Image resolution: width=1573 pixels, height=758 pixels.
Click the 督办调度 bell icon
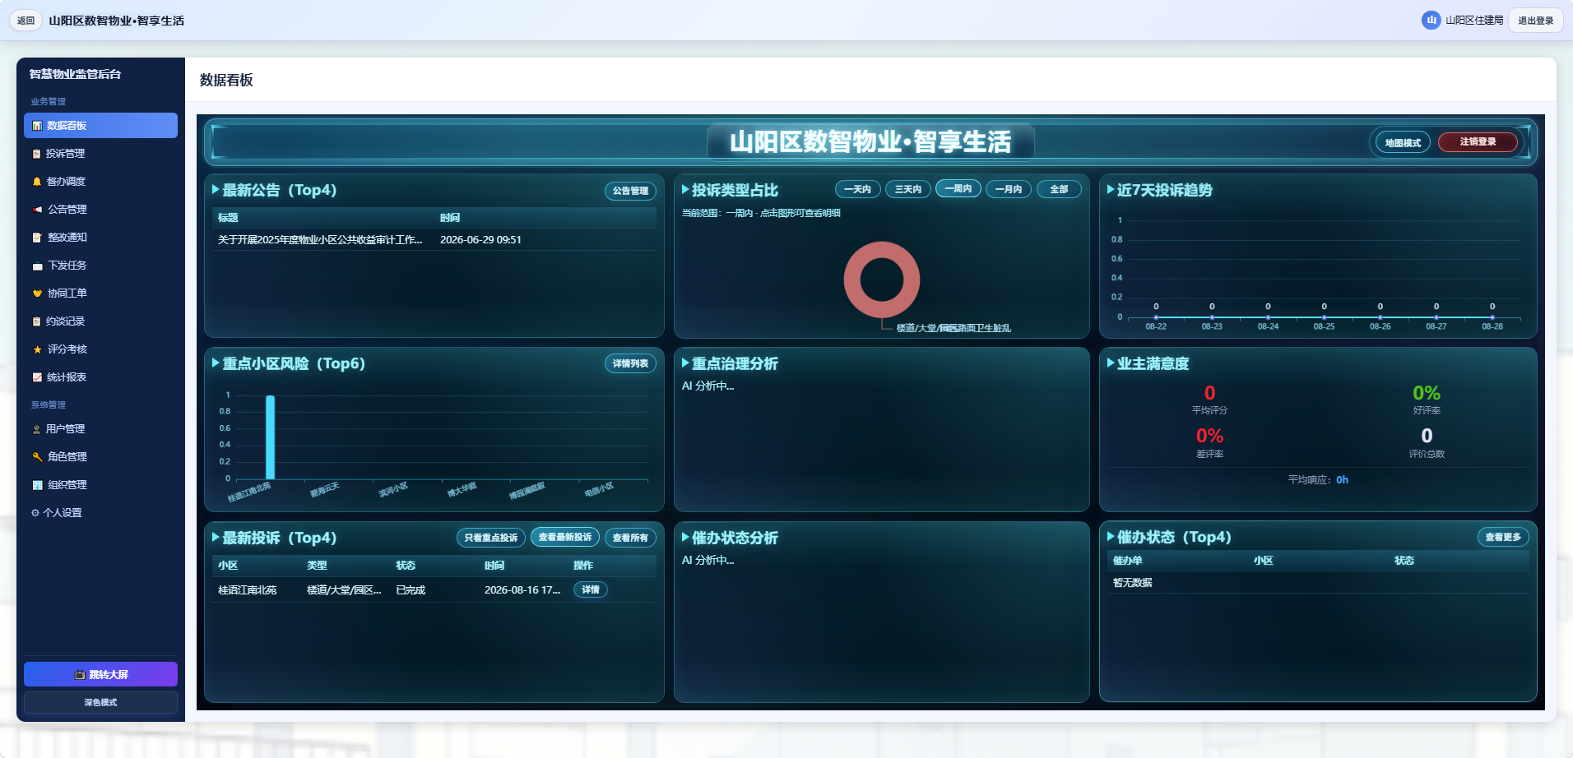click(x=37, y=182)
